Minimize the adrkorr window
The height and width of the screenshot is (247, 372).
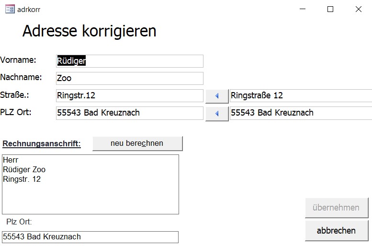click(302, 9)
